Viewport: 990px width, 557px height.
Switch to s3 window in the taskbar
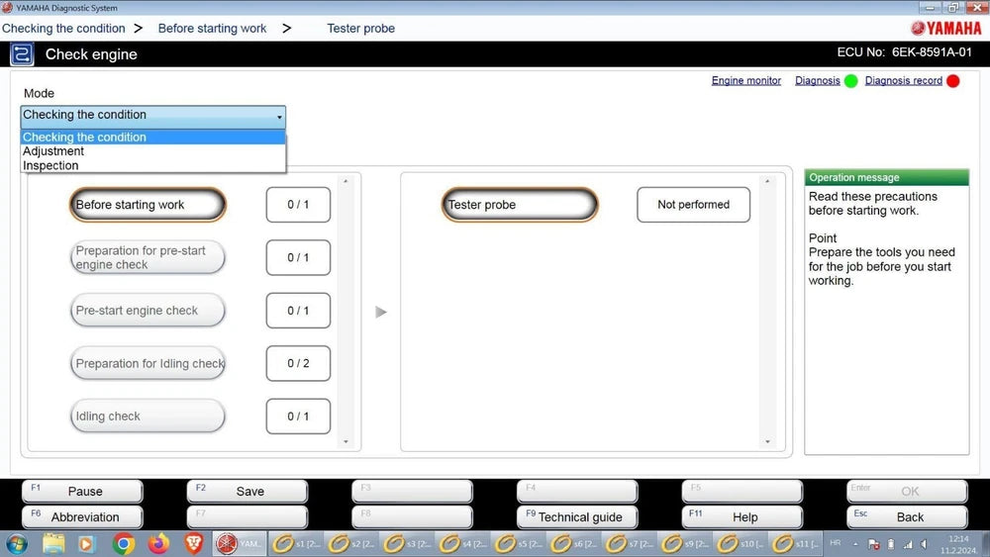[x=406, y=544]
